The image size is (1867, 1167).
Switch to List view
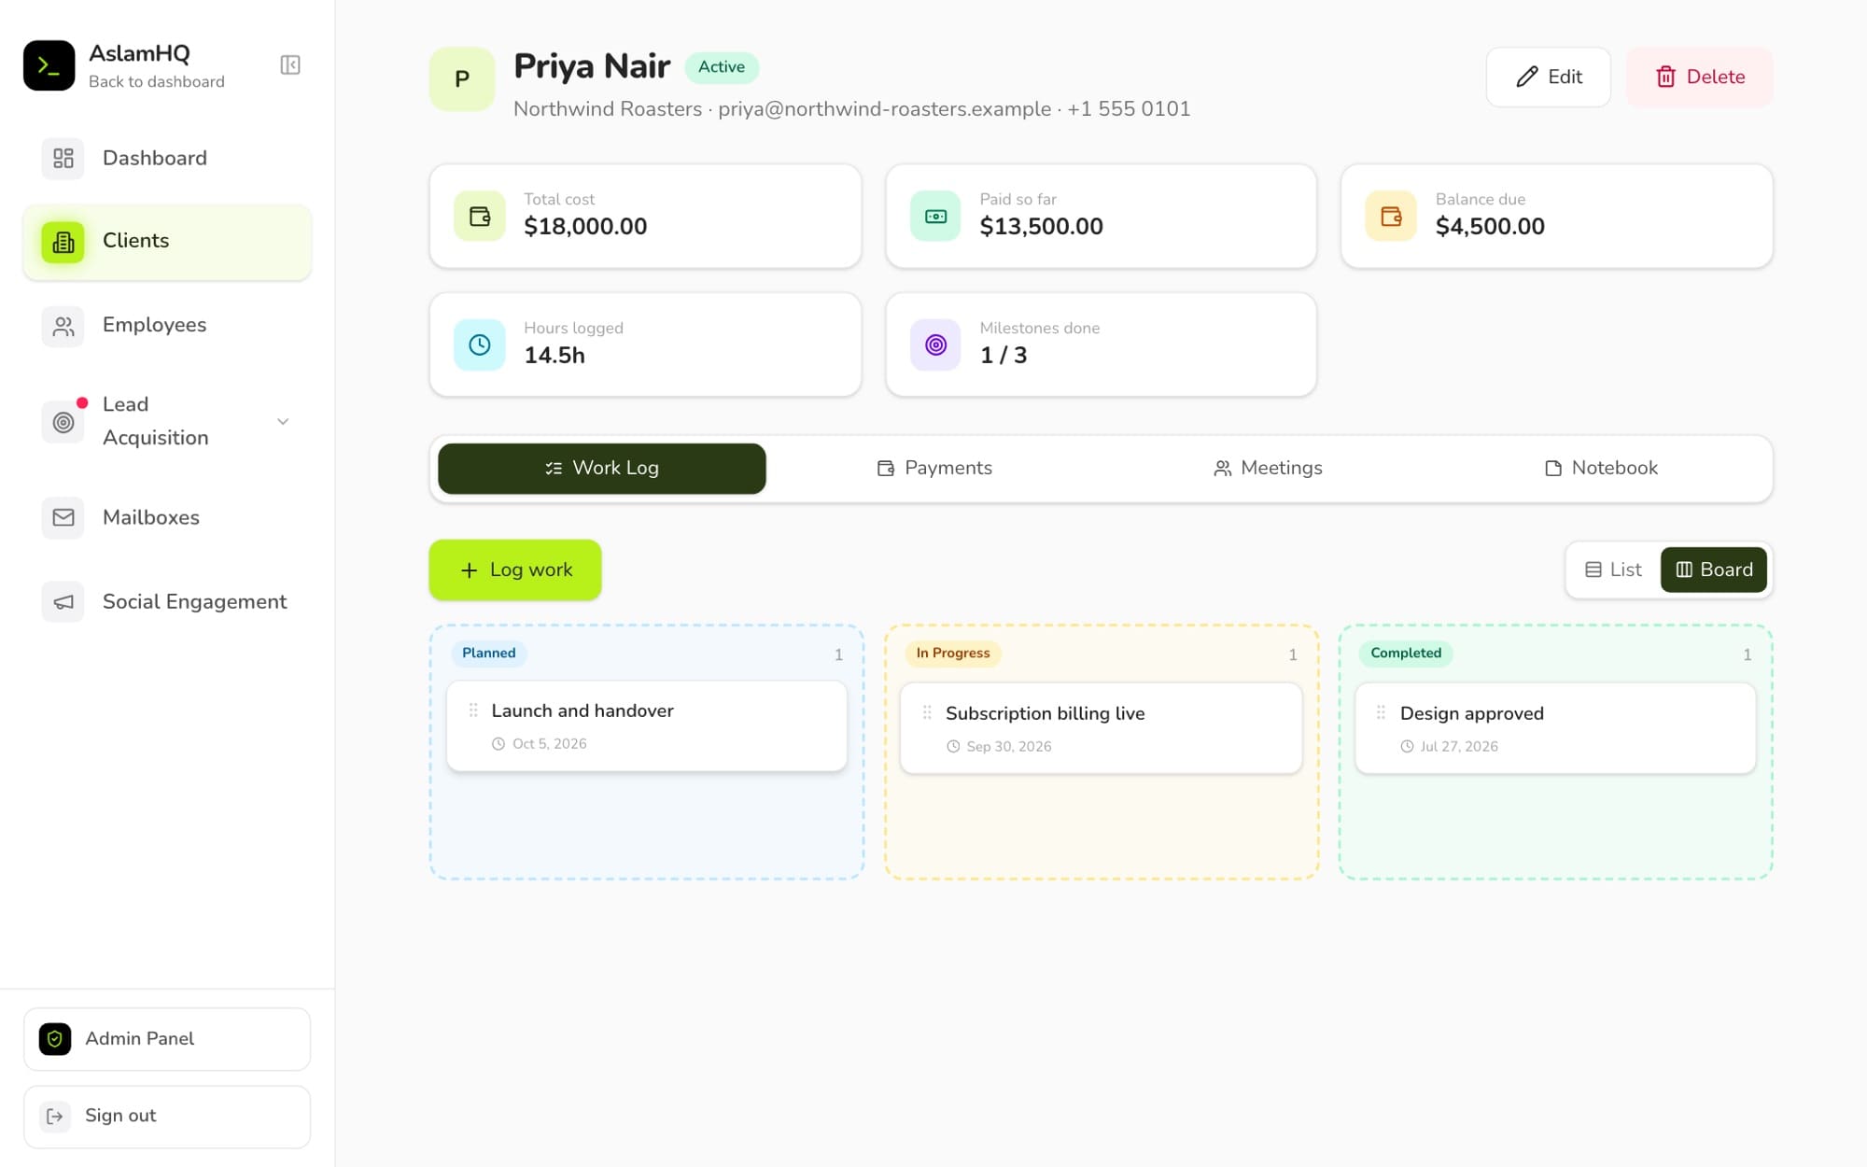coord(1613,569)
